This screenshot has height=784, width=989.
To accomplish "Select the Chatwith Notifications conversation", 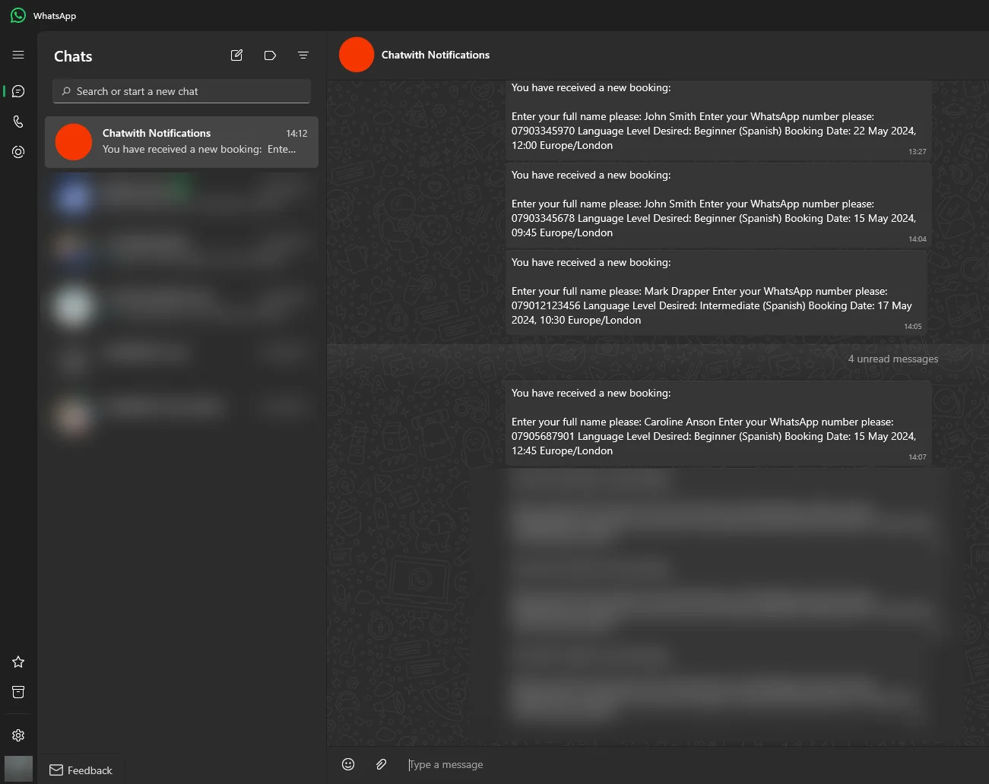I will (x=182, y=141).
